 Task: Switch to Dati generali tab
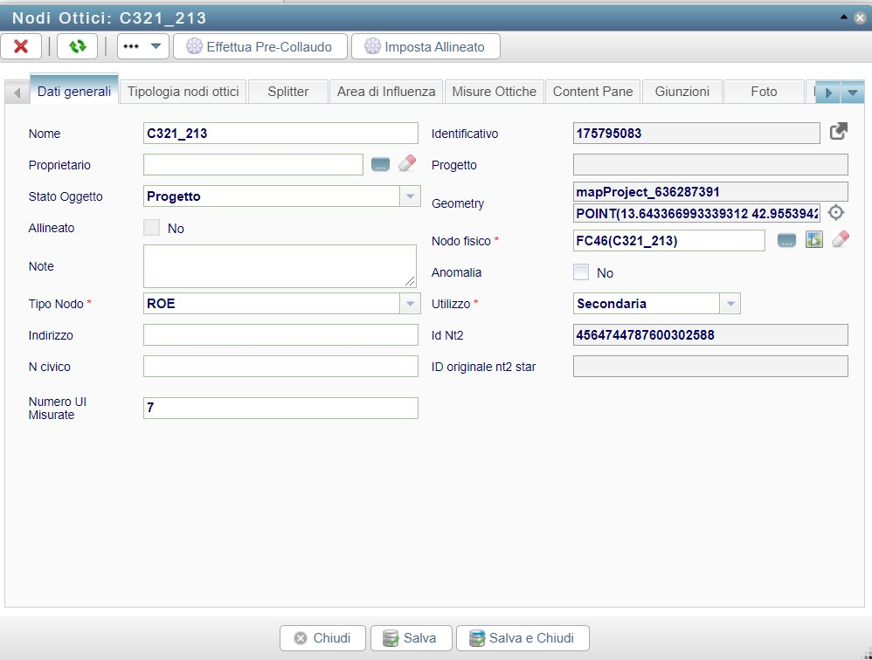[74, 91]
